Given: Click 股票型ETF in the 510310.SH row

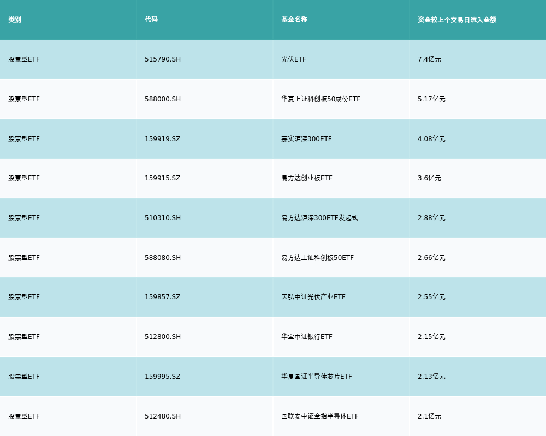Looking at the screenshot, I should point(24,218).
